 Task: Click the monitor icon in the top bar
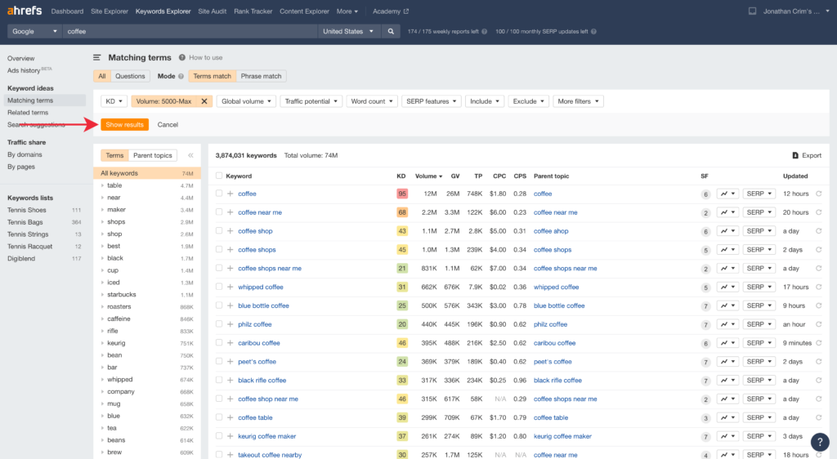pyautogui.click(x=752, y=11)
